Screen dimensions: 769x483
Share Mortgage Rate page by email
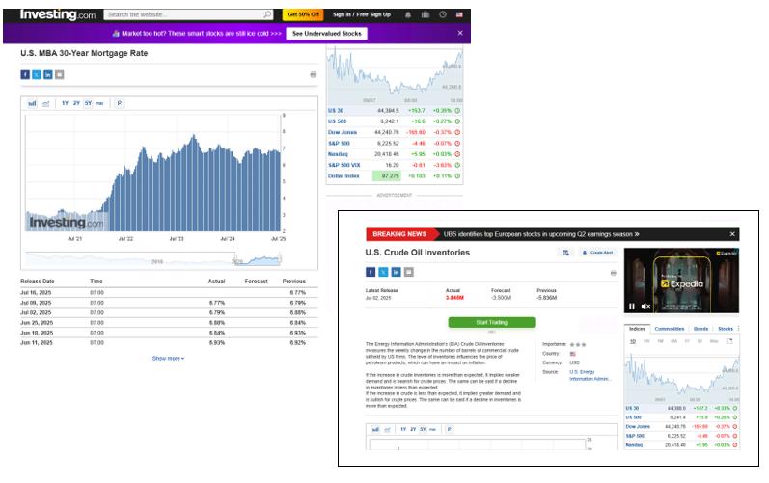[x=60, y=74]
